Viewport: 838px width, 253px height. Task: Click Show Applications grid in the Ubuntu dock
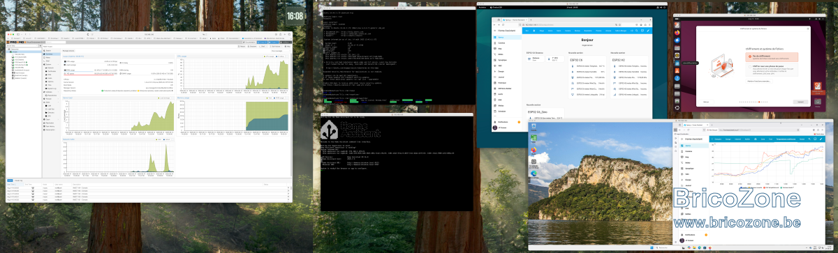[x=677, y=108]
